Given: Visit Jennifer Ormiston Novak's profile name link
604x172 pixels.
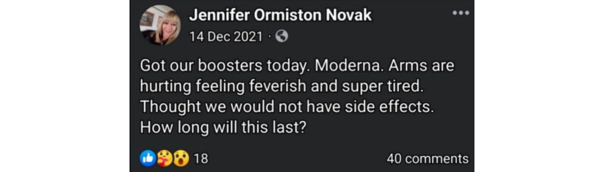Looking at the screenshot, I should click(280, 16).
